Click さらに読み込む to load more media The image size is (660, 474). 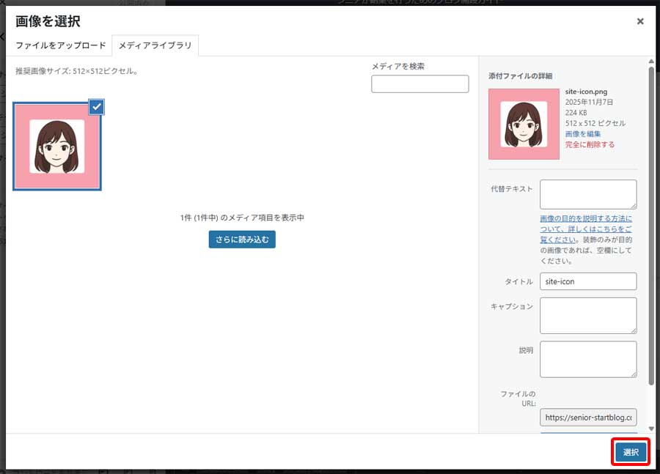[x=242, y=239]
